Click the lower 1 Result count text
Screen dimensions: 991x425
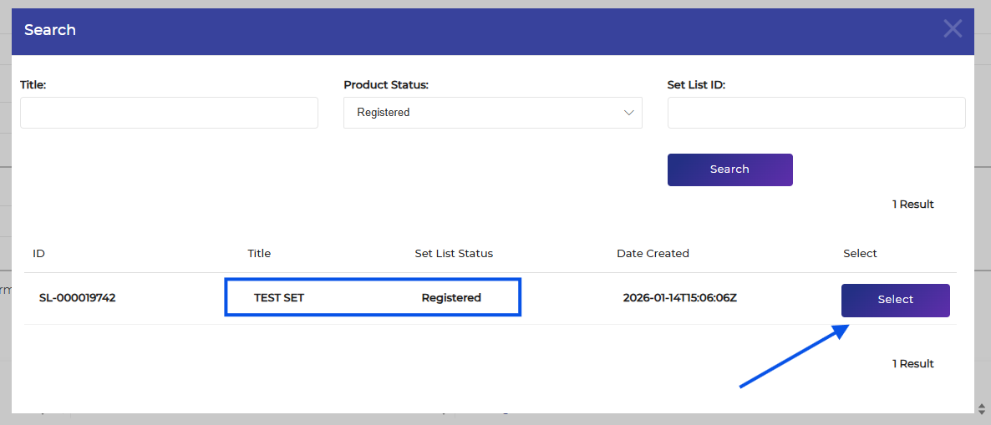pyautogui.click(x=912, y=363)
